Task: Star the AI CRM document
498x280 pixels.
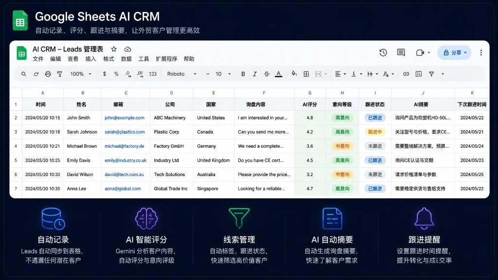Action: point(114,49)
